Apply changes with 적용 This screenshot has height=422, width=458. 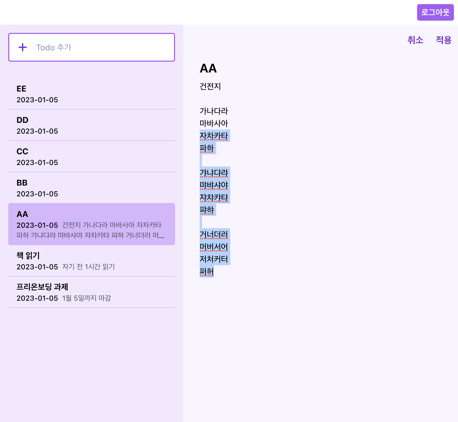[x=444, y=40]
